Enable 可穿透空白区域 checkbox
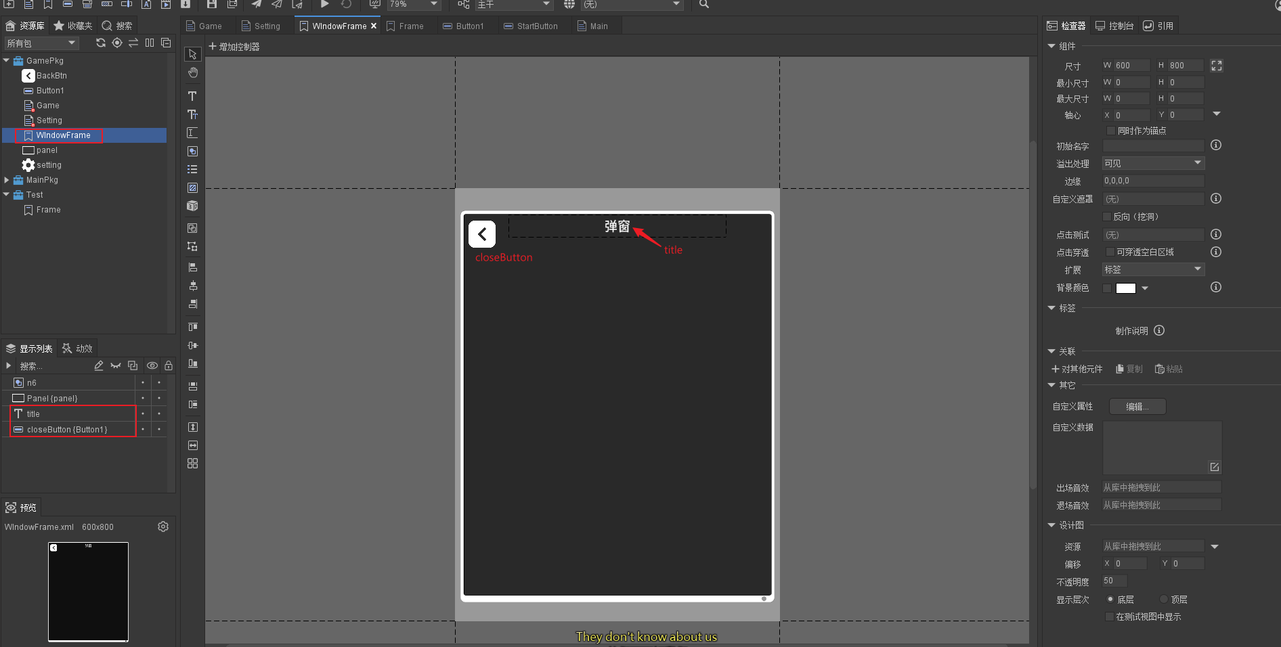The image size is (1281, 647). (1110, 252)
